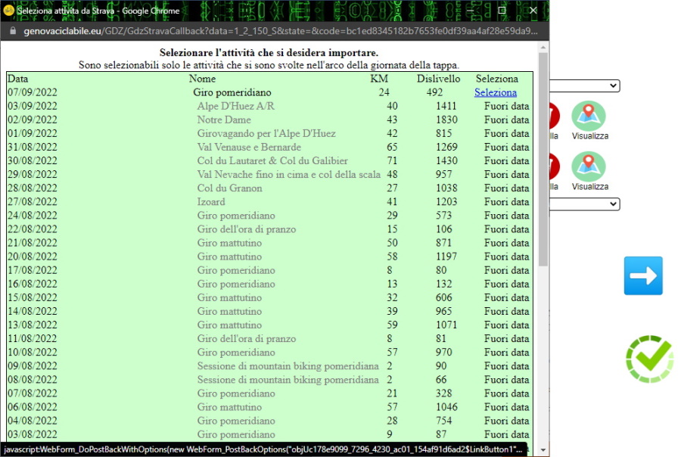Click Dislivello value 1197
Screen dimensions: 681x457
[x=446, y=256]
